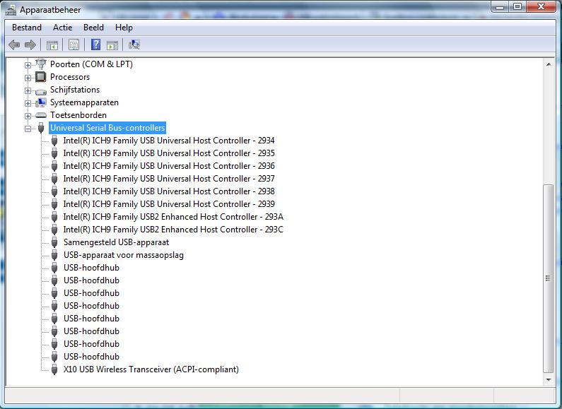The width and height of the screenshot is (562, 409).
Task: Scan for hardware changes toolbar icon
Action: 134,45
